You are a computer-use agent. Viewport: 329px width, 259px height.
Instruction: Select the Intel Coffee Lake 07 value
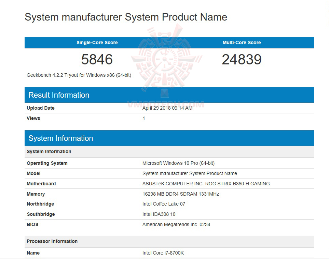164,204
